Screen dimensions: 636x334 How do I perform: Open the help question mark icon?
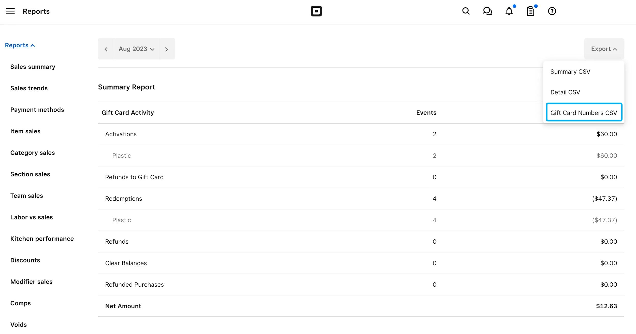[x=552, y=11]
